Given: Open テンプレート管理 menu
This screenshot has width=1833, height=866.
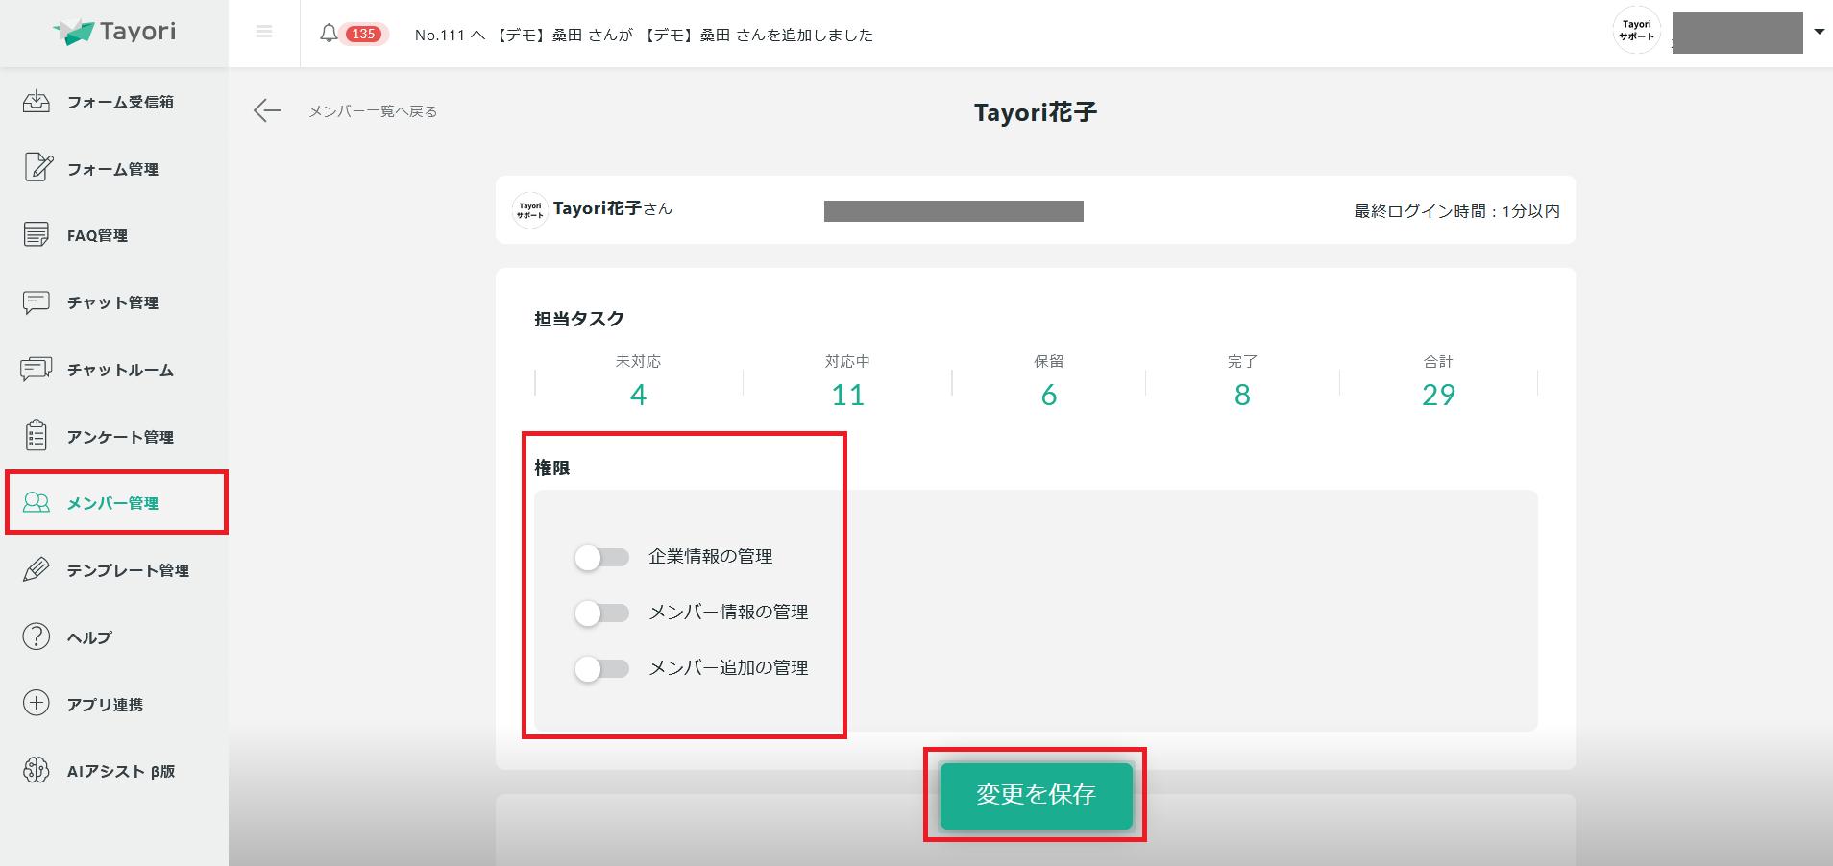Looking at the screenshot, I should coord(128,570).
